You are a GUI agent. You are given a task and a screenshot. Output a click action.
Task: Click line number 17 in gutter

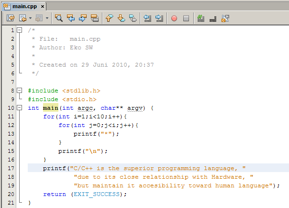tap(11, 168)
